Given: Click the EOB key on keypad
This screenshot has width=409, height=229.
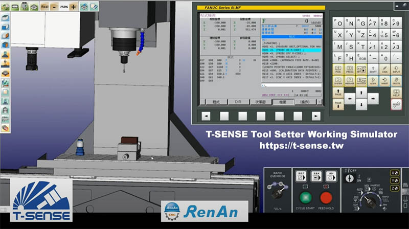Looking at the screenshot, I should tap(361, 58).
